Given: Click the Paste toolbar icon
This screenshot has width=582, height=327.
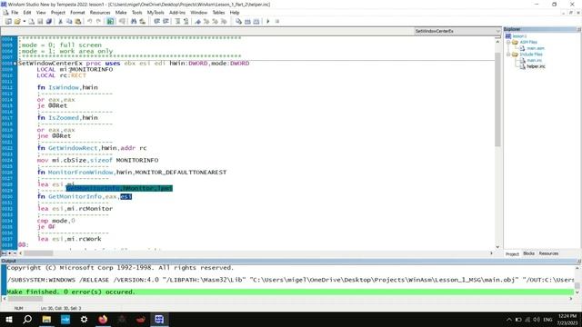Looking at the screenshot, I should click(78, 22).
